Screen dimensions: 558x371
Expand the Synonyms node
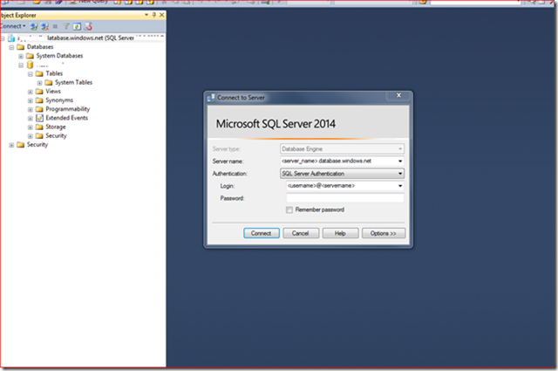tap(31, 101)
